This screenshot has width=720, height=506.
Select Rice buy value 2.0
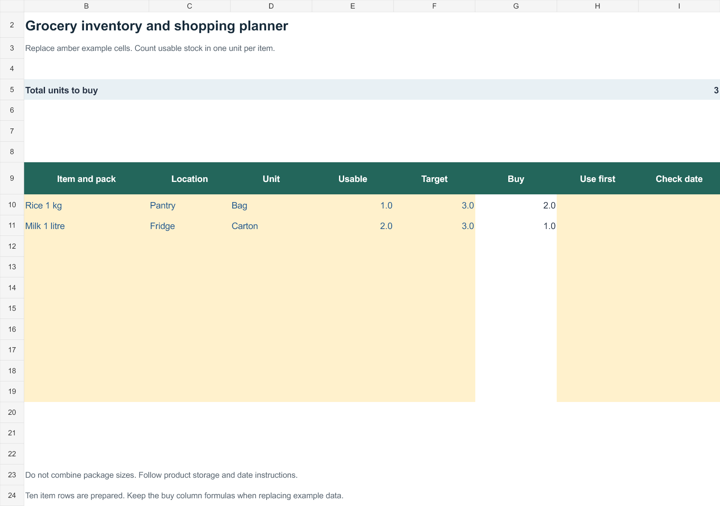516,205
